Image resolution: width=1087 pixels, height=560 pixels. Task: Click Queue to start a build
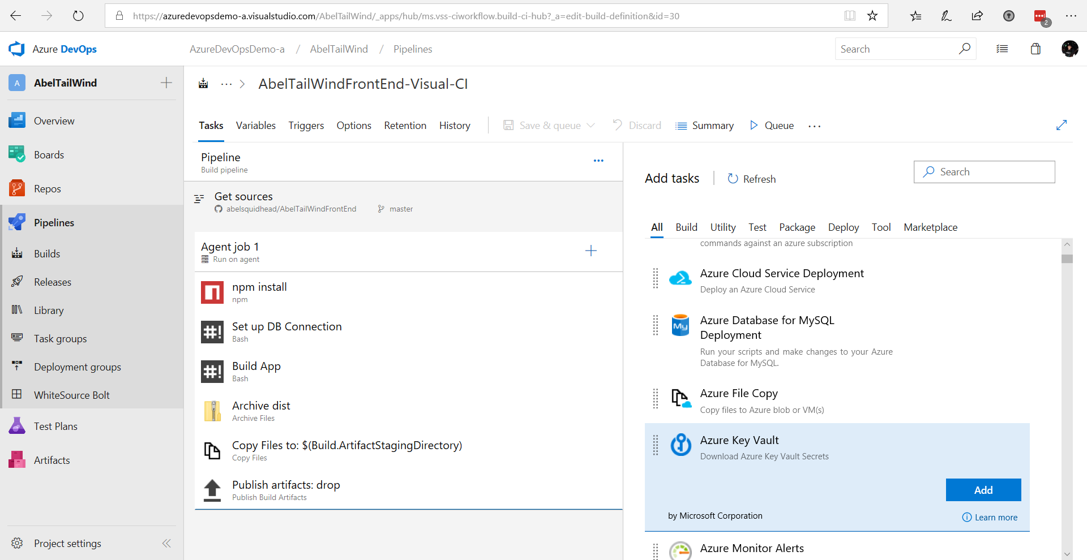click(772, 126)
